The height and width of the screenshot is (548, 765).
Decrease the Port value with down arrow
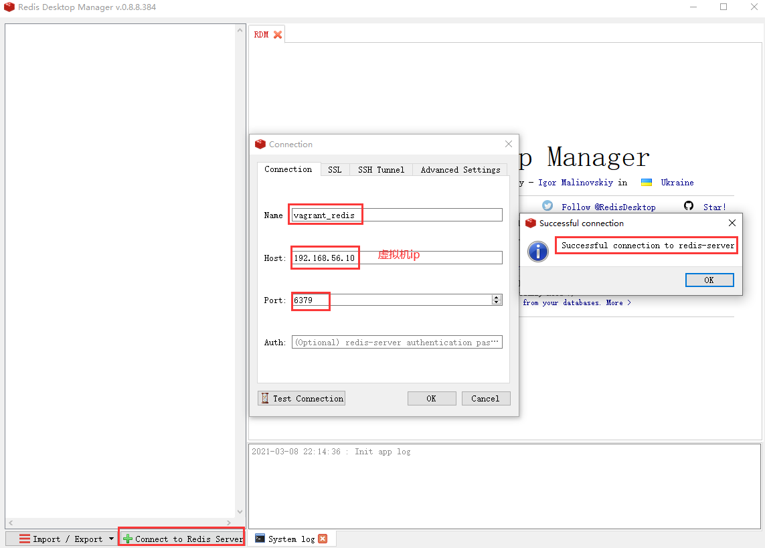(497, 302)
